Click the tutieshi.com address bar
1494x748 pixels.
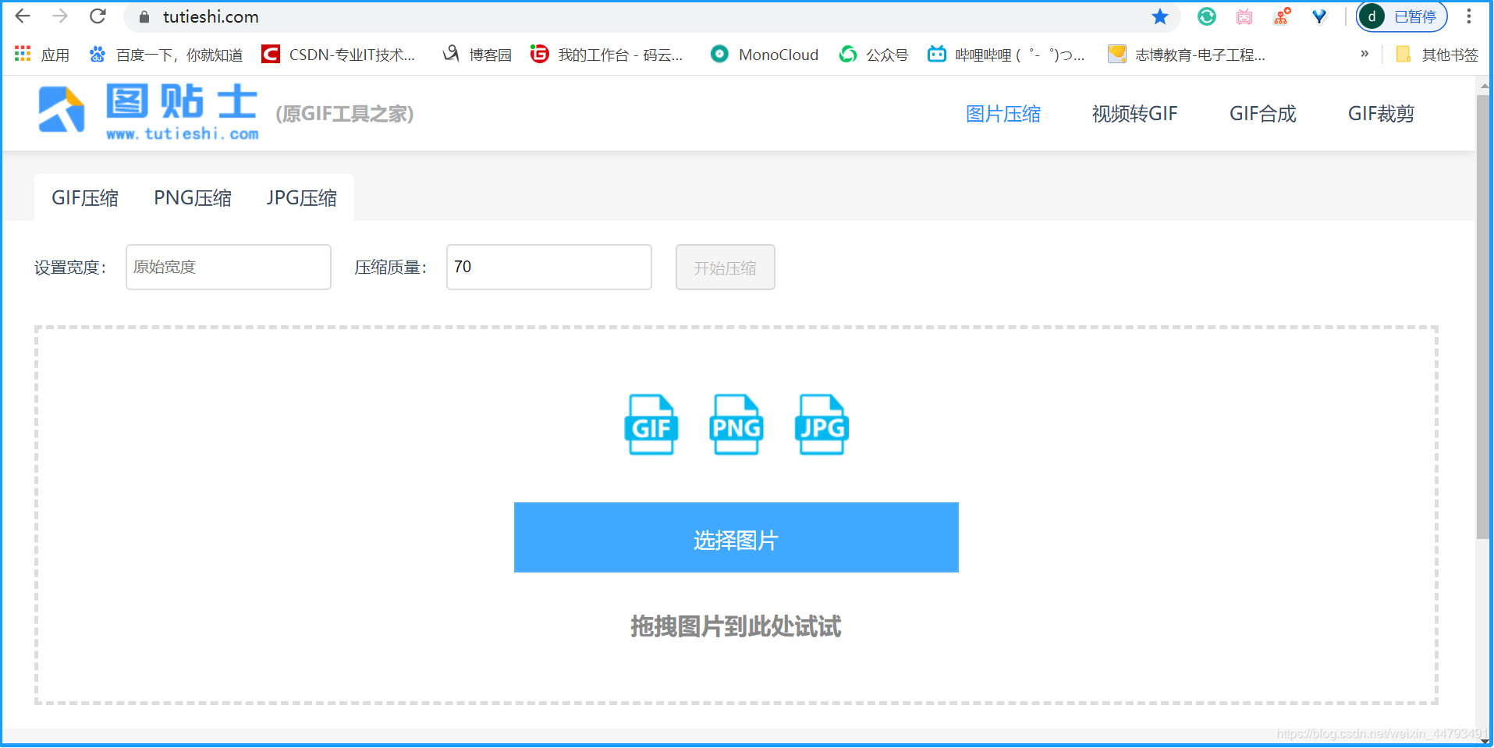click(651, 16)
